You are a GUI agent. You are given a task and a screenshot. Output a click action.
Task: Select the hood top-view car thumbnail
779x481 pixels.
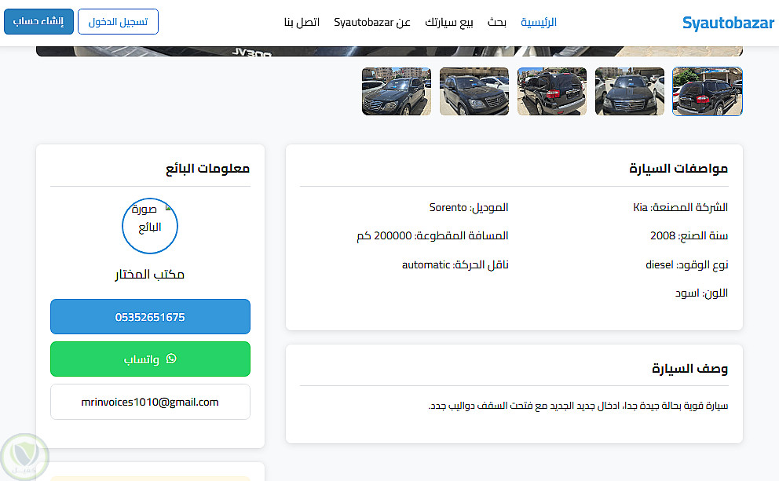[474, 91]
